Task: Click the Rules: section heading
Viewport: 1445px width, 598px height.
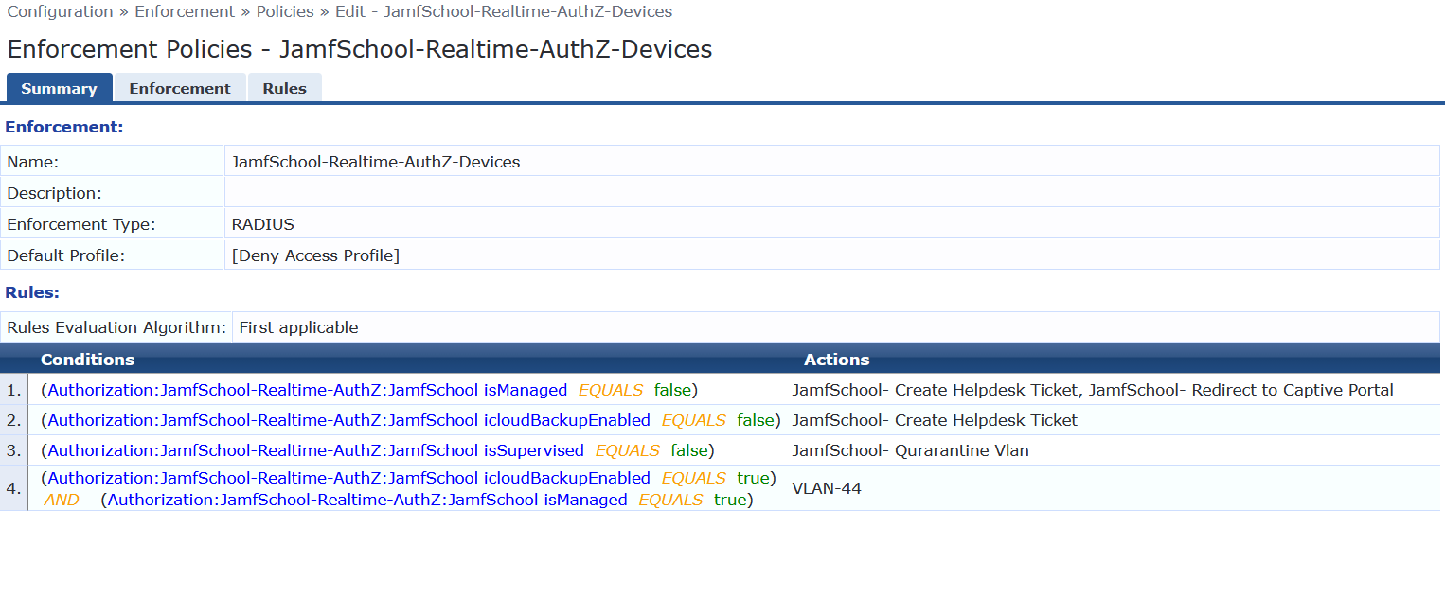Action: click(x=32, y=292)
